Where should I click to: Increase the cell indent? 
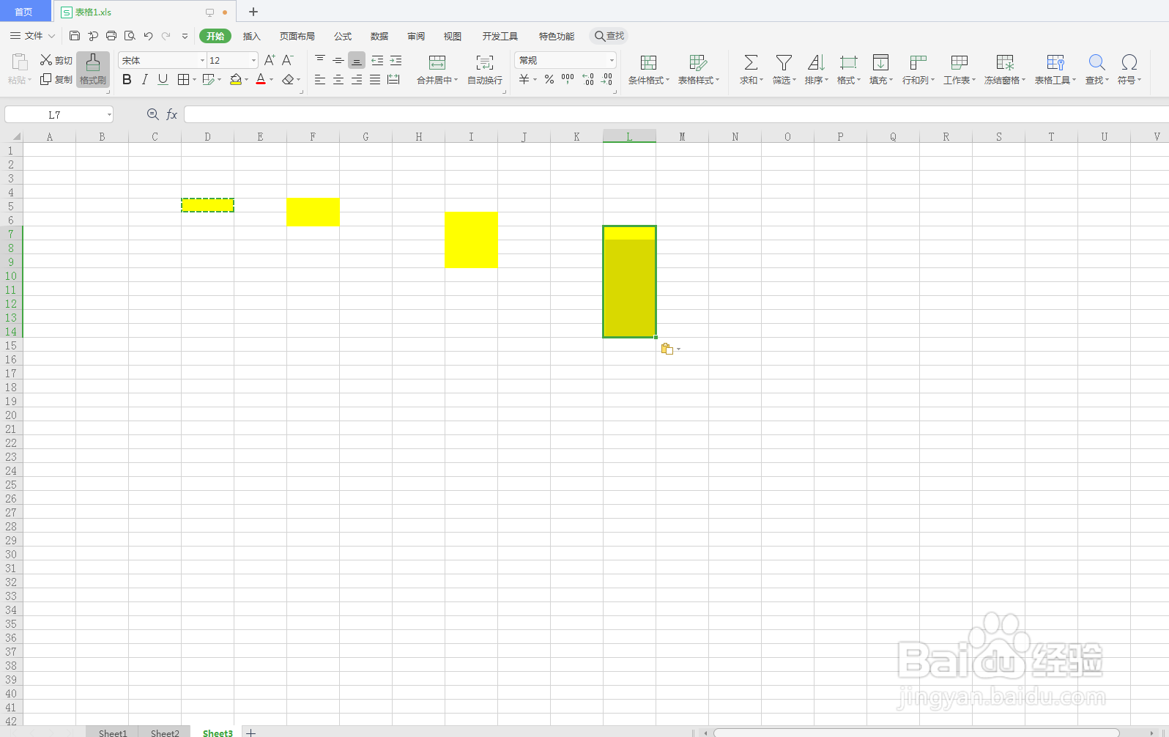coord(396,60)
